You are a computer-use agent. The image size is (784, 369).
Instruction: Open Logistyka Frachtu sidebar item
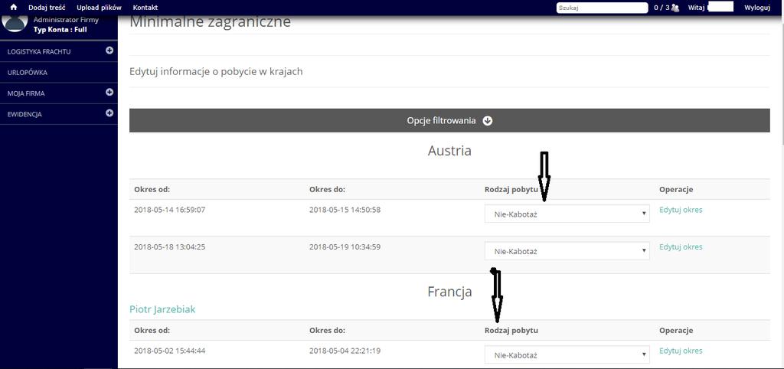pyautogui.click(x=59, y=51)
